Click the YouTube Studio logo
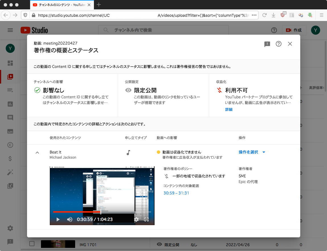Viewport: 327px width, 251px height. tap(34, 30)
